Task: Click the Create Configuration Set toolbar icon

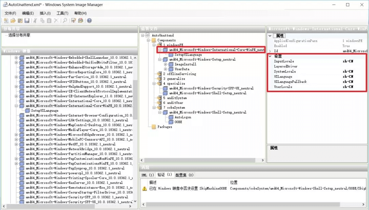Action: (x=81, y=21)
